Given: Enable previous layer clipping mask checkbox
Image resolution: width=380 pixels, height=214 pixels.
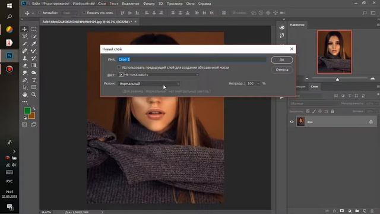Looking at the screenshot, I should [x=119, y=67].
